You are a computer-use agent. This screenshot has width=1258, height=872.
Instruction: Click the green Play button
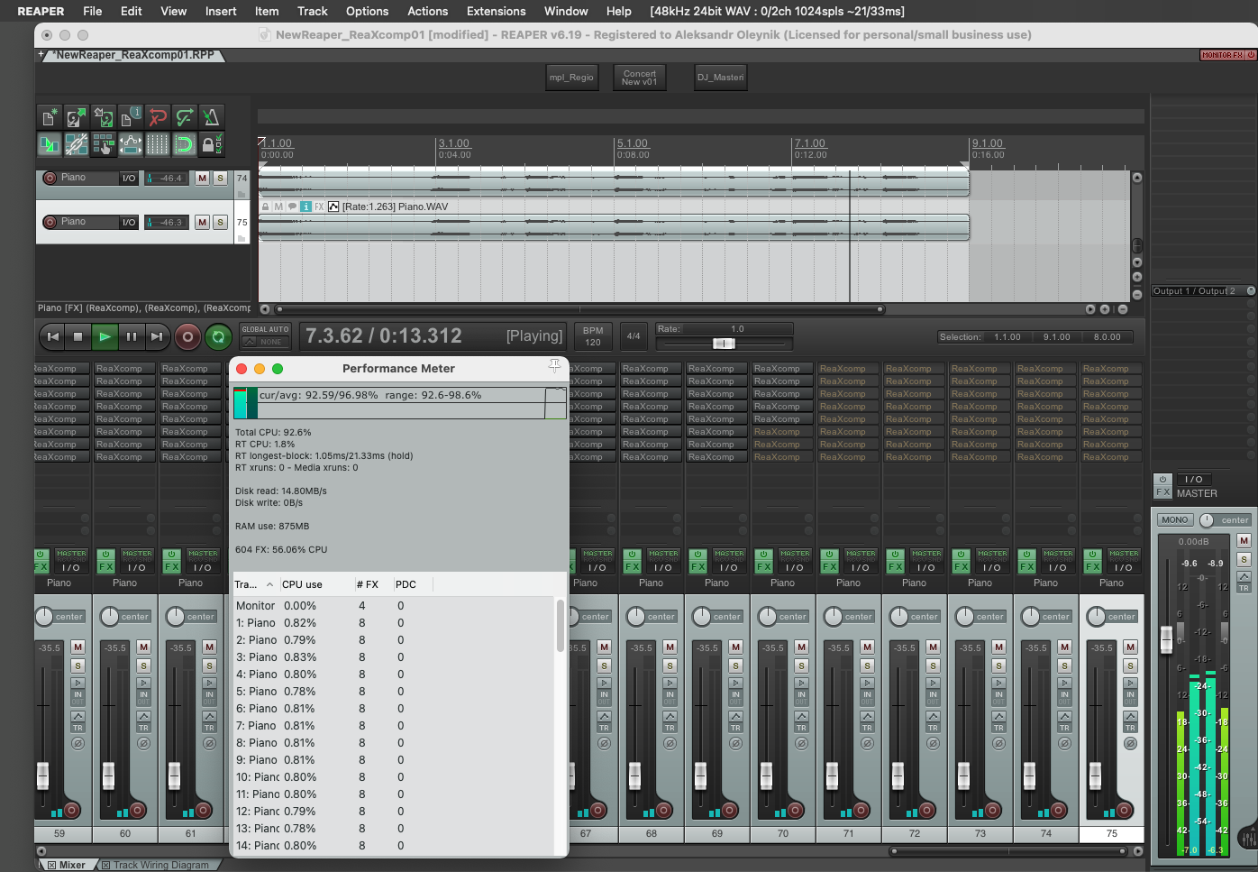tap(105, 336)
